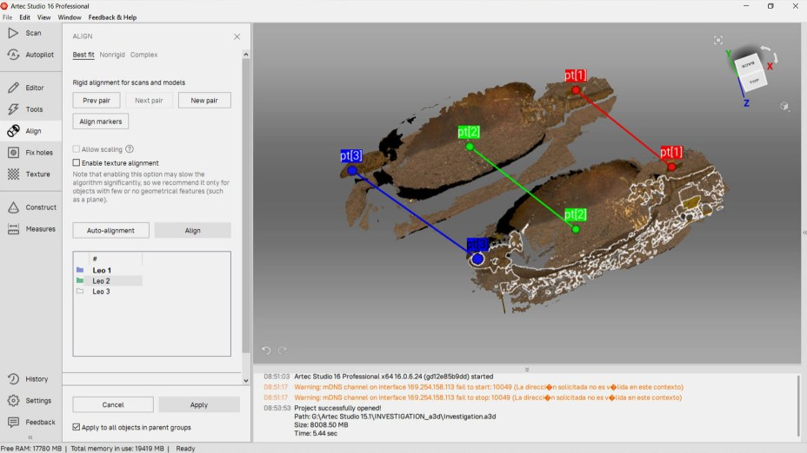Select Leo 3 in the scan list
The width and height of the screenshot is (807, 453).
click(x=102, y=292)
